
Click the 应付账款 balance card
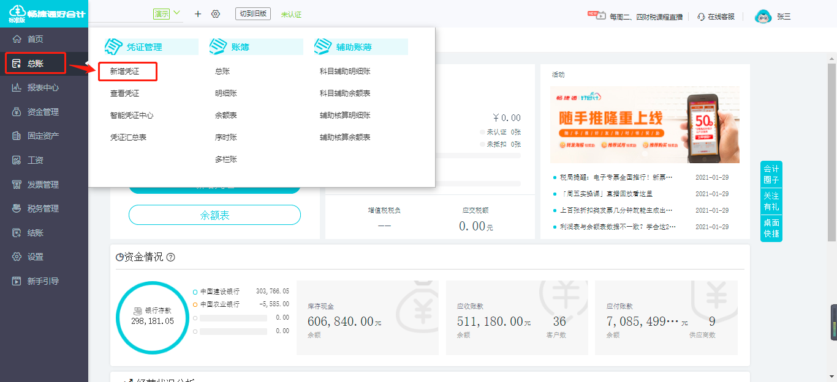666,318
